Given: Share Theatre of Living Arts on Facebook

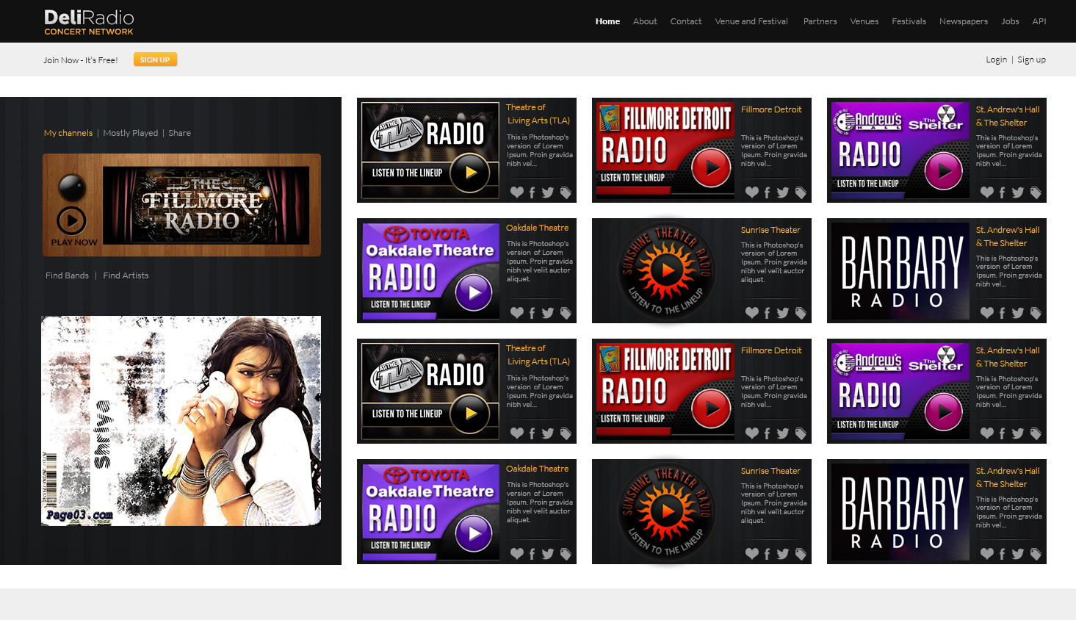Looking at the screenshot, I should tap(532, 192).
